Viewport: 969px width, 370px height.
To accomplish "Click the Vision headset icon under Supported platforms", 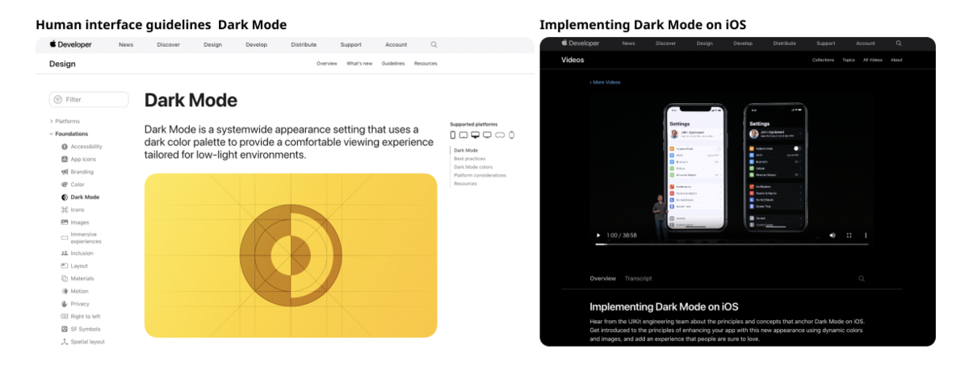I will pos(500,135).
